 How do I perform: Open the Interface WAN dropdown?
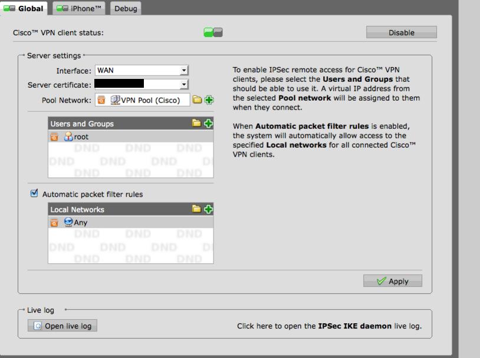[142, 70]
